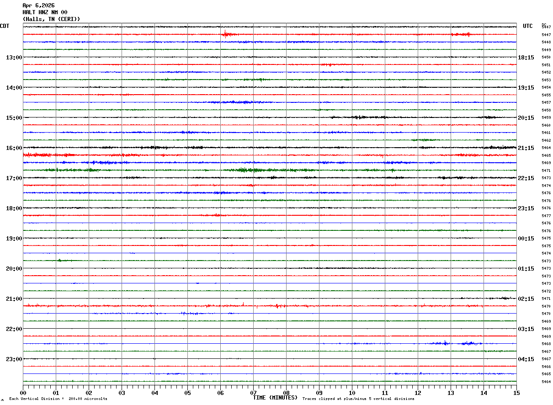Viewport: 553px width, 405px height.
Task: Click the 18:15 UTC time label
Action: click(x=526, y=58)
